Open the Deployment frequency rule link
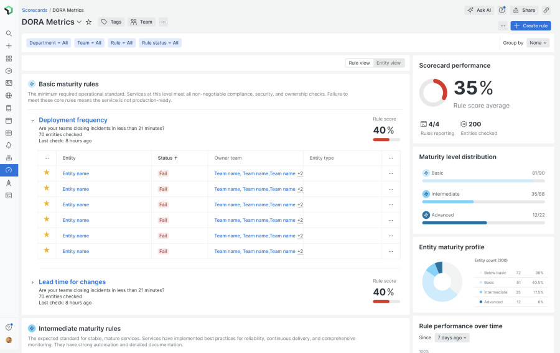The width and height of the screenshot is (560, 353). 73,120
